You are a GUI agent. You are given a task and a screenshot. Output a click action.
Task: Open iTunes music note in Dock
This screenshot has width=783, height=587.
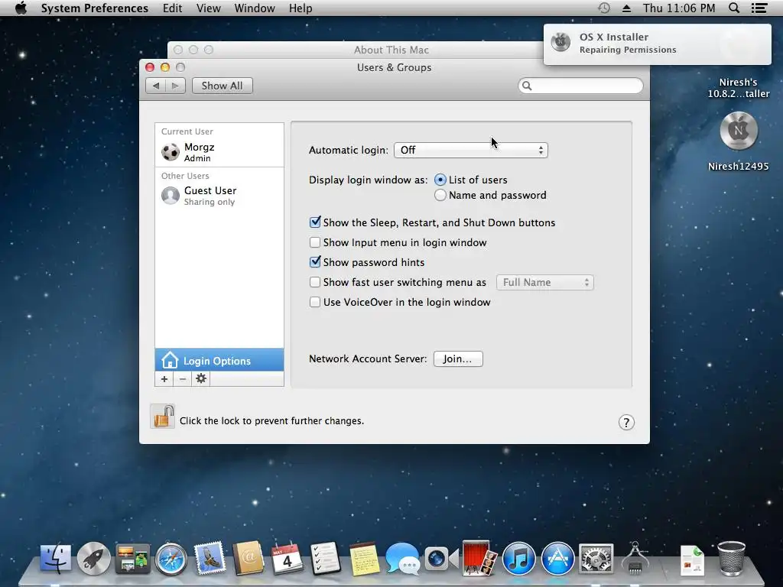(519, 559)
